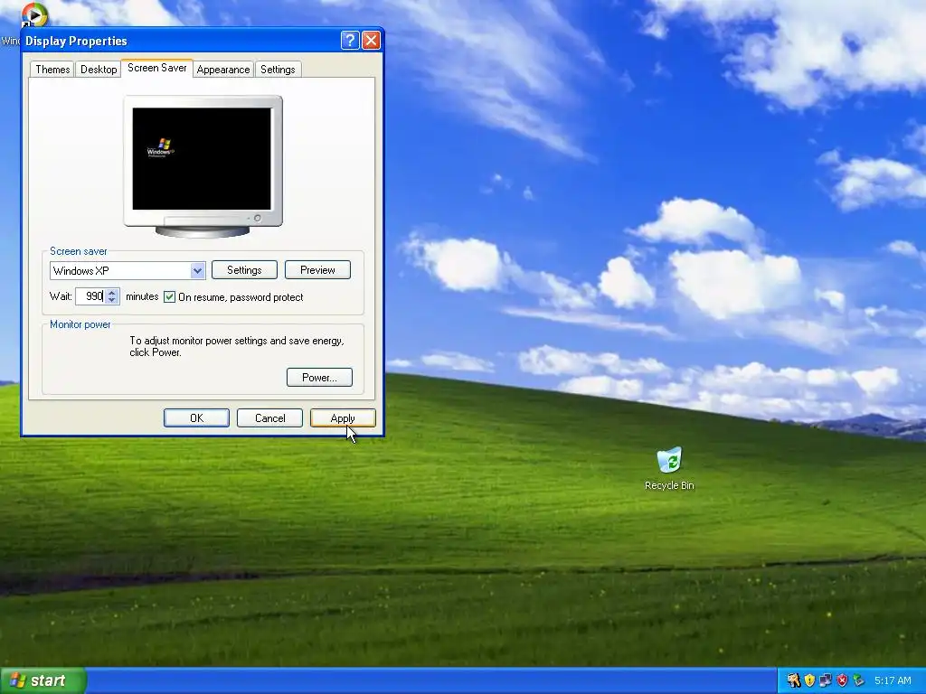926x694 pixels.
Task: Click inside the Wait minutes field
Action: point(90,296)
